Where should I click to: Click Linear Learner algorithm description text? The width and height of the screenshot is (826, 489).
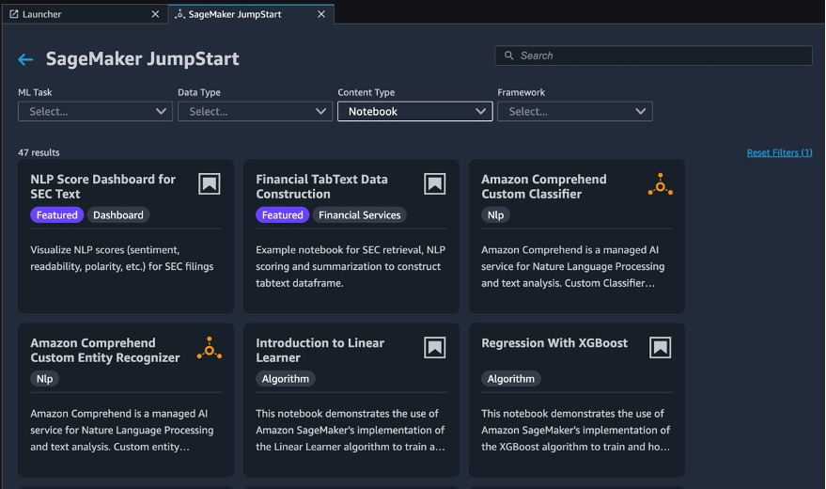pos(351,430)
